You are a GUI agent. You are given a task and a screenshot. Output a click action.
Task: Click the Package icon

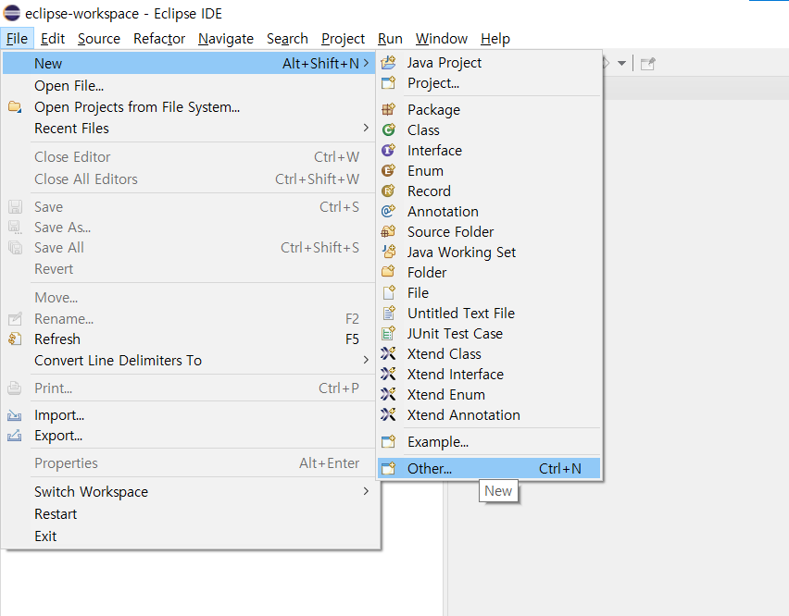388,109
